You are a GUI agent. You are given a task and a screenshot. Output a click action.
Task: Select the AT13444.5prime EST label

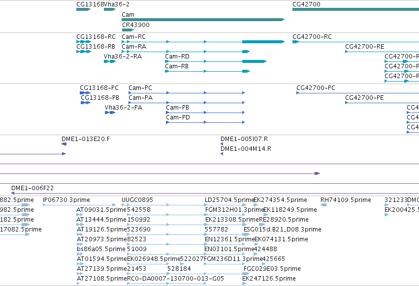click(101, 220)
